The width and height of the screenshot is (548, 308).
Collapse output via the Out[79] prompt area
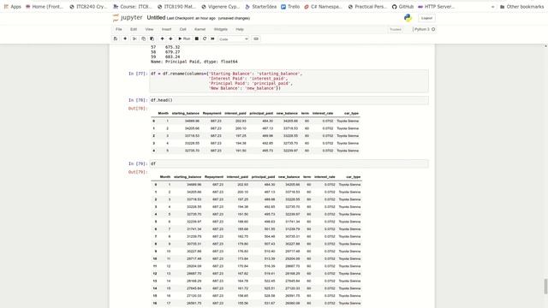pos(138,172)
